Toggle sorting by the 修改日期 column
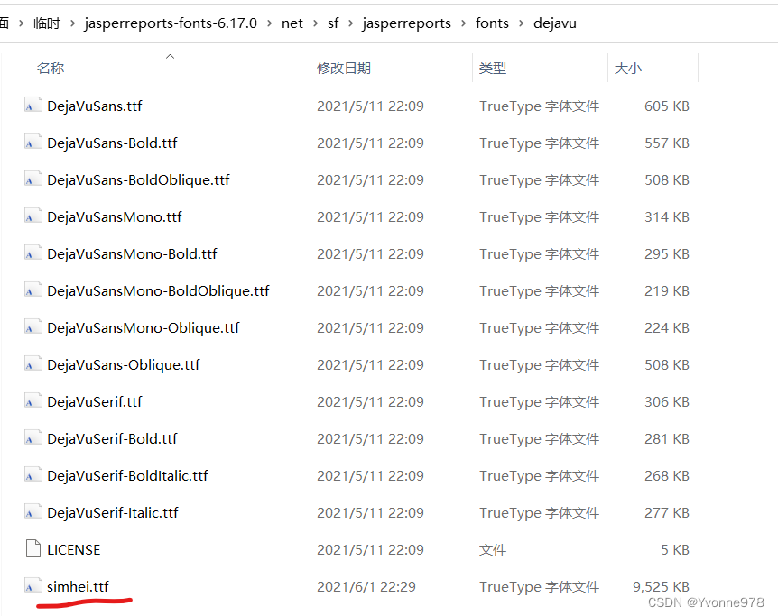 [x=344, y=68]
